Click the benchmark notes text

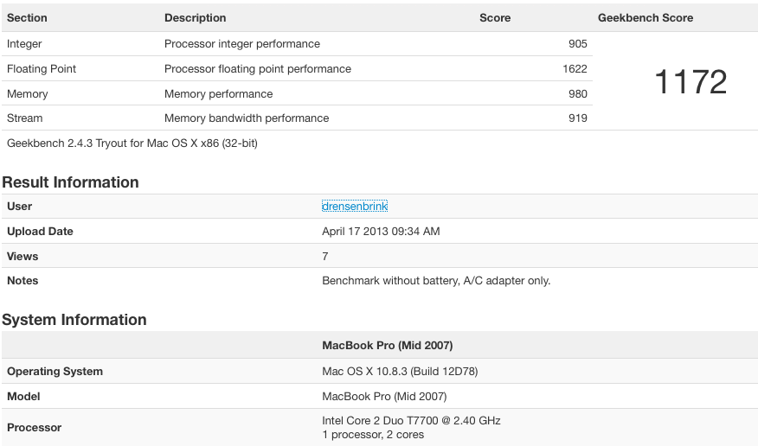pos(436,280)
